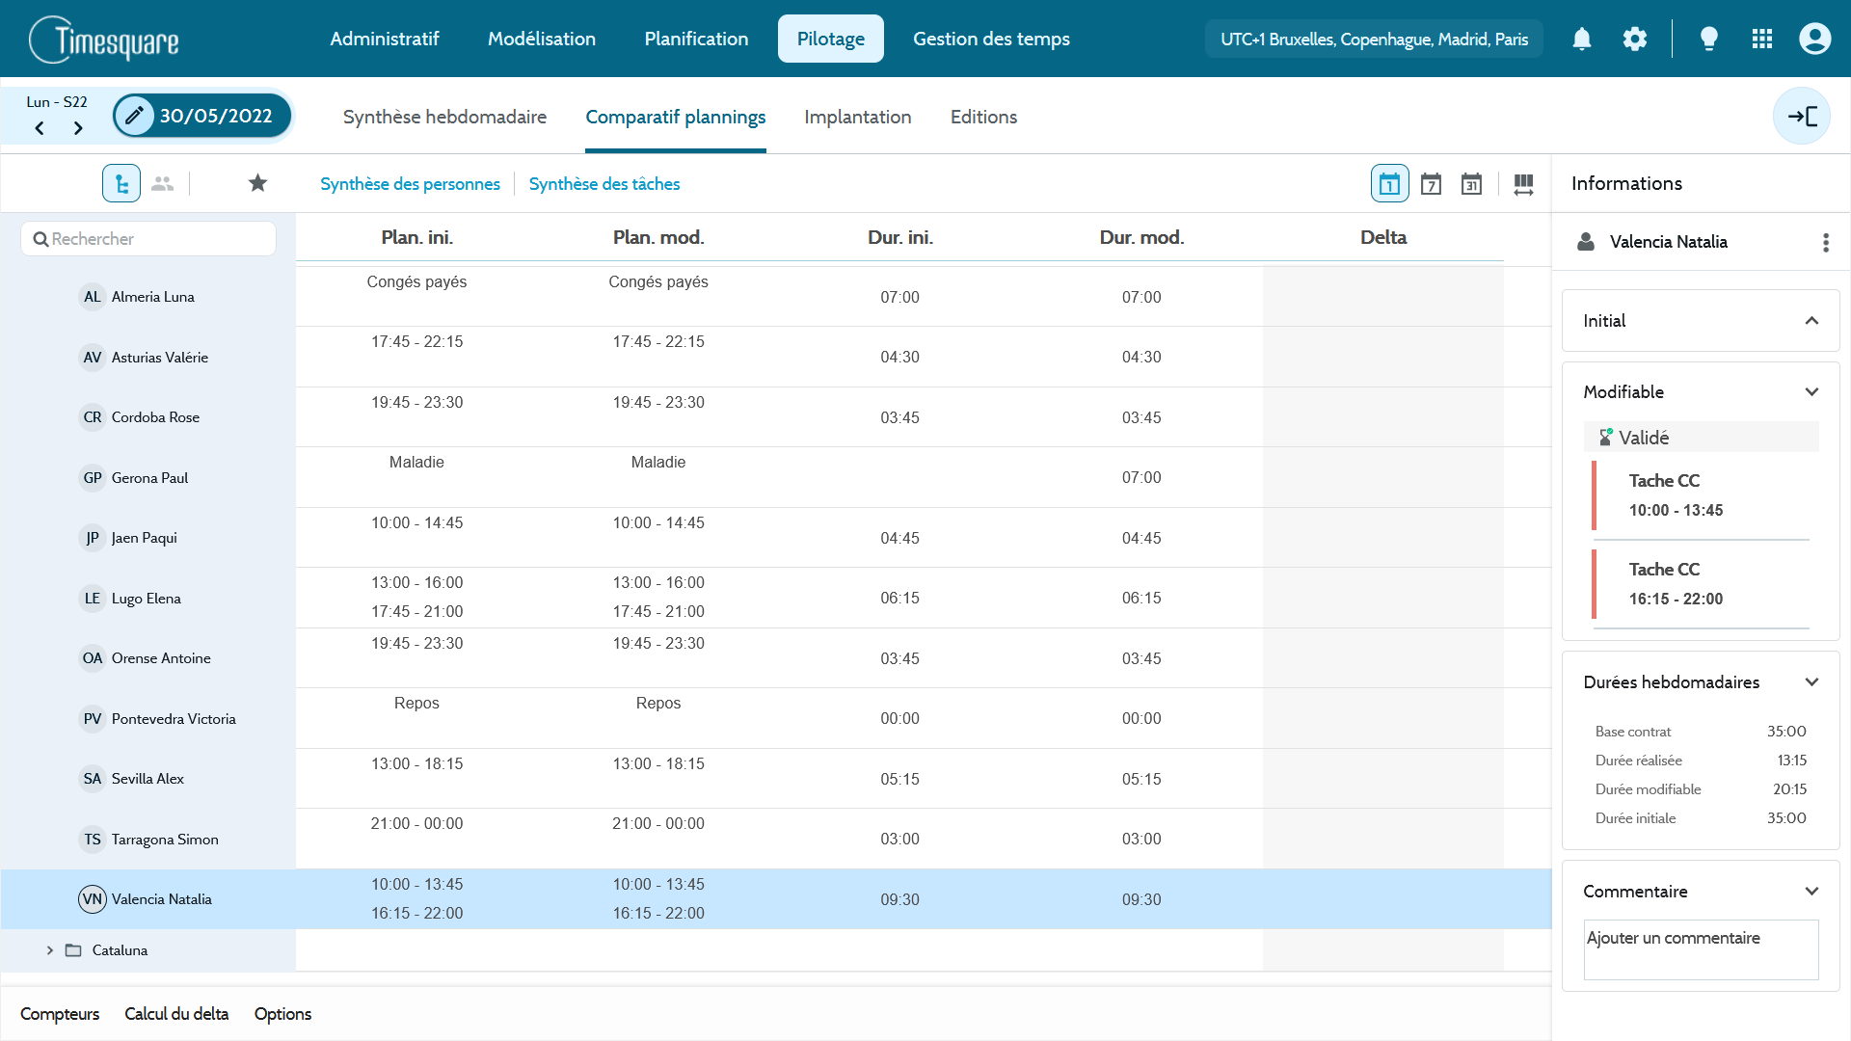Viewport: 1851px width, 1041px height.
Task: Collapse the Commentaire section
Action: tap(1811, 892)
